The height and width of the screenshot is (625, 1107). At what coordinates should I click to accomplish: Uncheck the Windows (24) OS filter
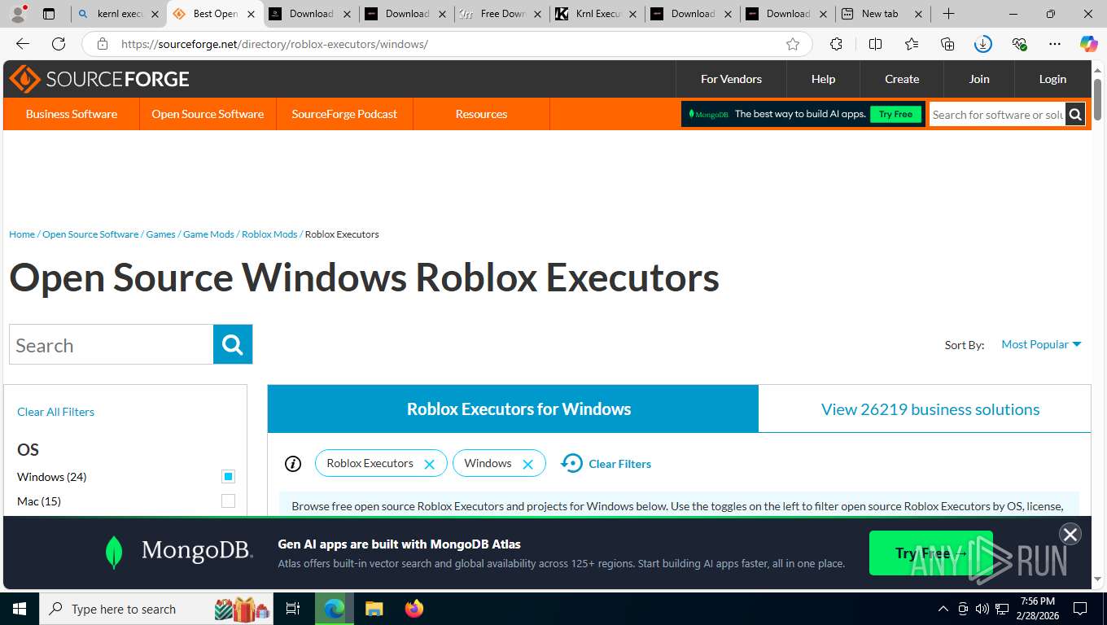(x=228, y=477)
